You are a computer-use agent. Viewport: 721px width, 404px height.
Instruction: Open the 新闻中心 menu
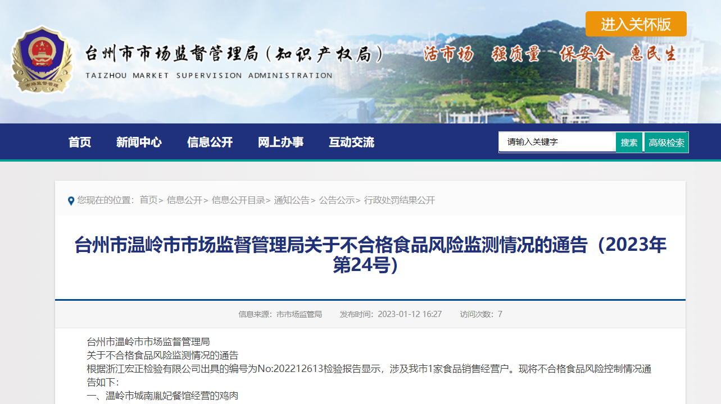tap(139, 142)
